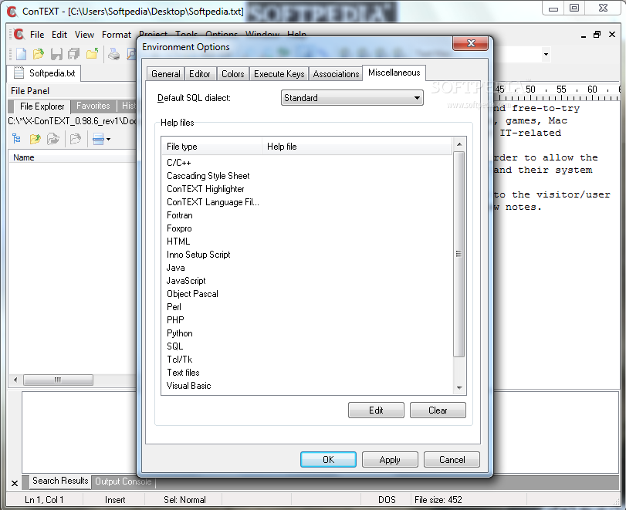Open the File menu
Screen dimensions: 626x510
pos(37,35)
